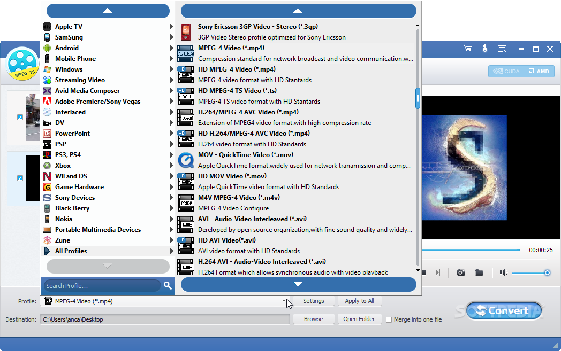
Task: Mute audio with the speaker icon
Action: 504,273
